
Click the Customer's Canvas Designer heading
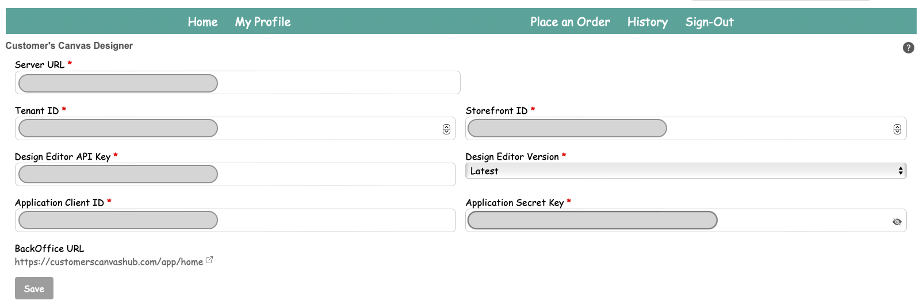(x=69, y=45)
